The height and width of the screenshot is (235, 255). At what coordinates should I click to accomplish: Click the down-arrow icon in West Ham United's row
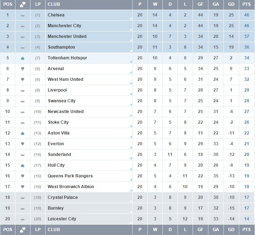pyautogui.click(x=23, y=79)
